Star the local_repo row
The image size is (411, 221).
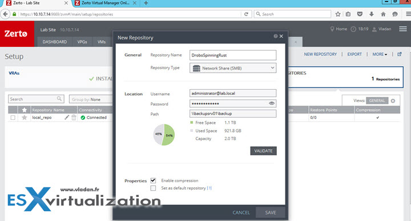25,118
